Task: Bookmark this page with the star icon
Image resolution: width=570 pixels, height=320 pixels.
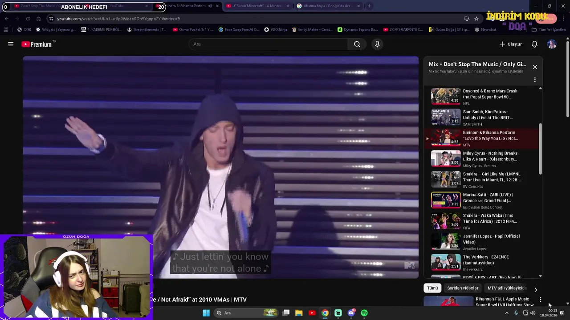Action: click(x=476, y=19)
